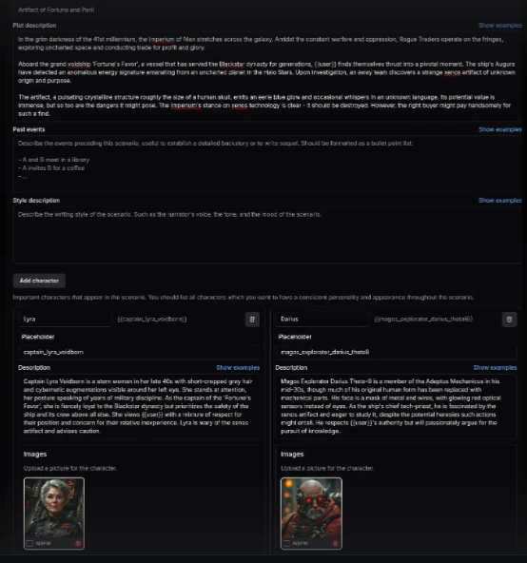
Task: Edit the Darius character name field
Action: pos(322,320)
